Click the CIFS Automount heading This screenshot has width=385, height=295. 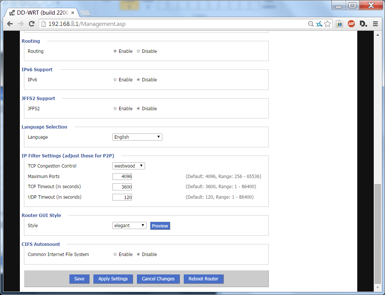click(41, 244)
